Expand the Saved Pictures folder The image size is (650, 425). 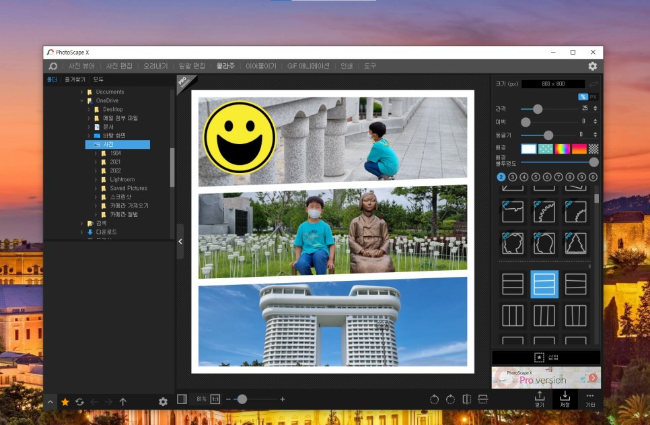tap(96, 188)
